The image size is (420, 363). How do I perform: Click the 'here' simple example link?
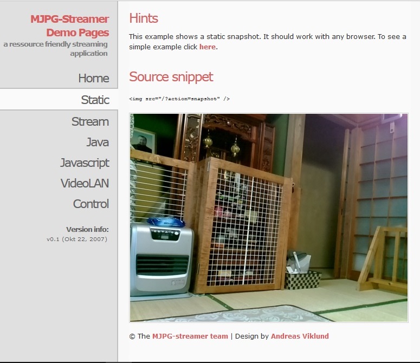pos(208,47)
